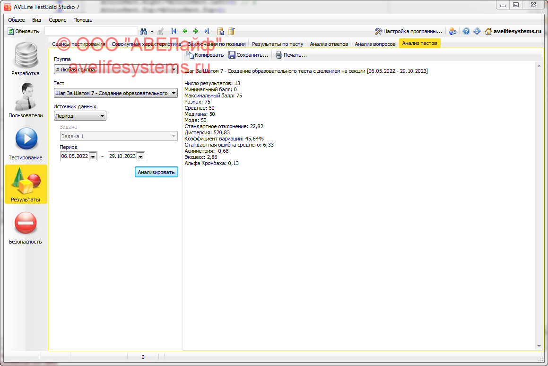The image size is (548, 366).
Task: Switch to the Результаты по тесту tab
Action: tap(277, 44)
